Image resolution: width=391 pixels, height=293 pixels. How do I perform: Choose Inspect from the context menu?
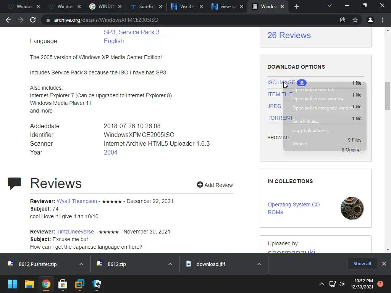coord(299,144)
